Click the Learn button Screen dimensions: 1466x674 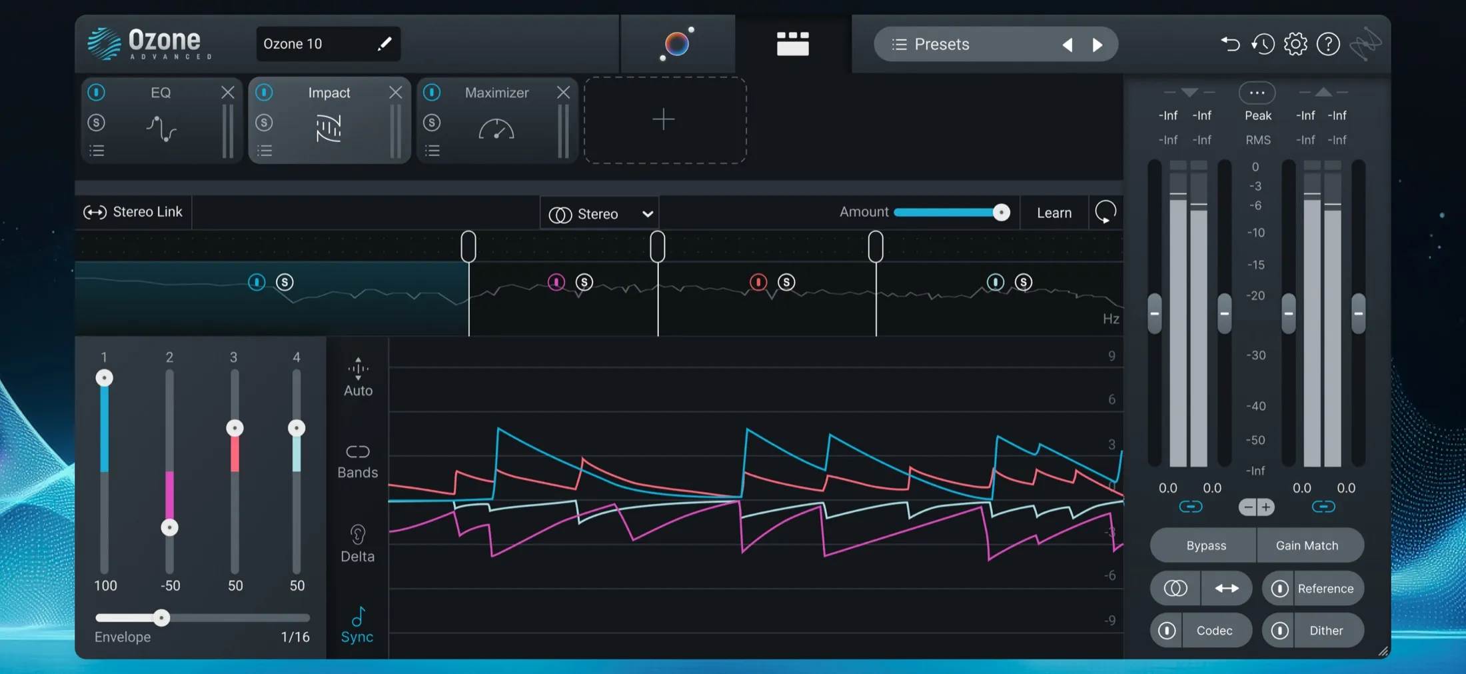1054,213
